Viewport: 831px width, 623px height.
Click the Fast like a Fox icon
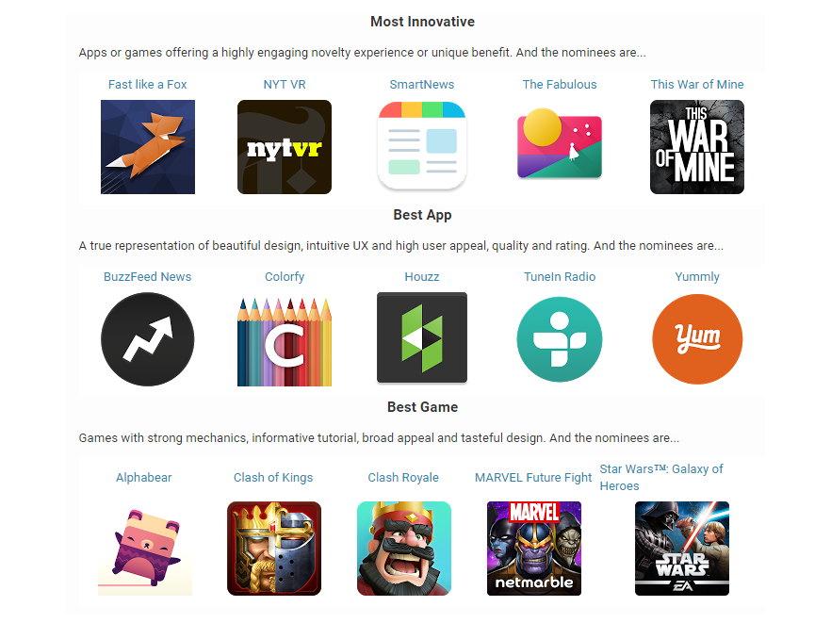tap(148, 147)
